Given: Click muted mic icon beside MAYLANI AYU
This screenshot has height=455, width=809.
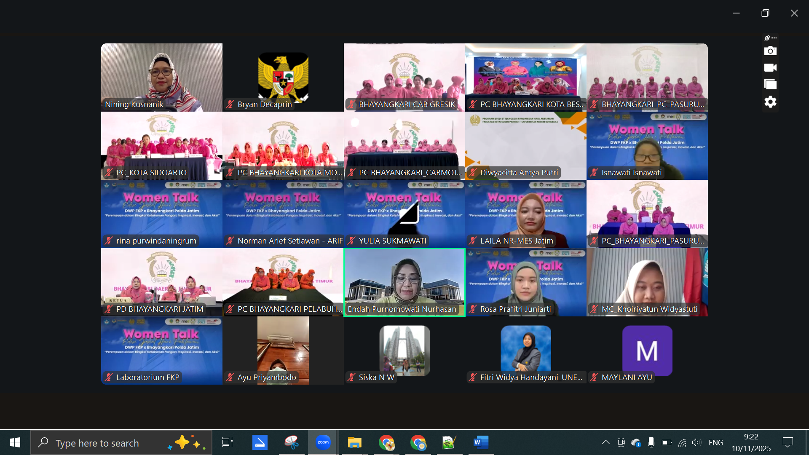Looking at the screenshot, I should [x=594, y=377].
